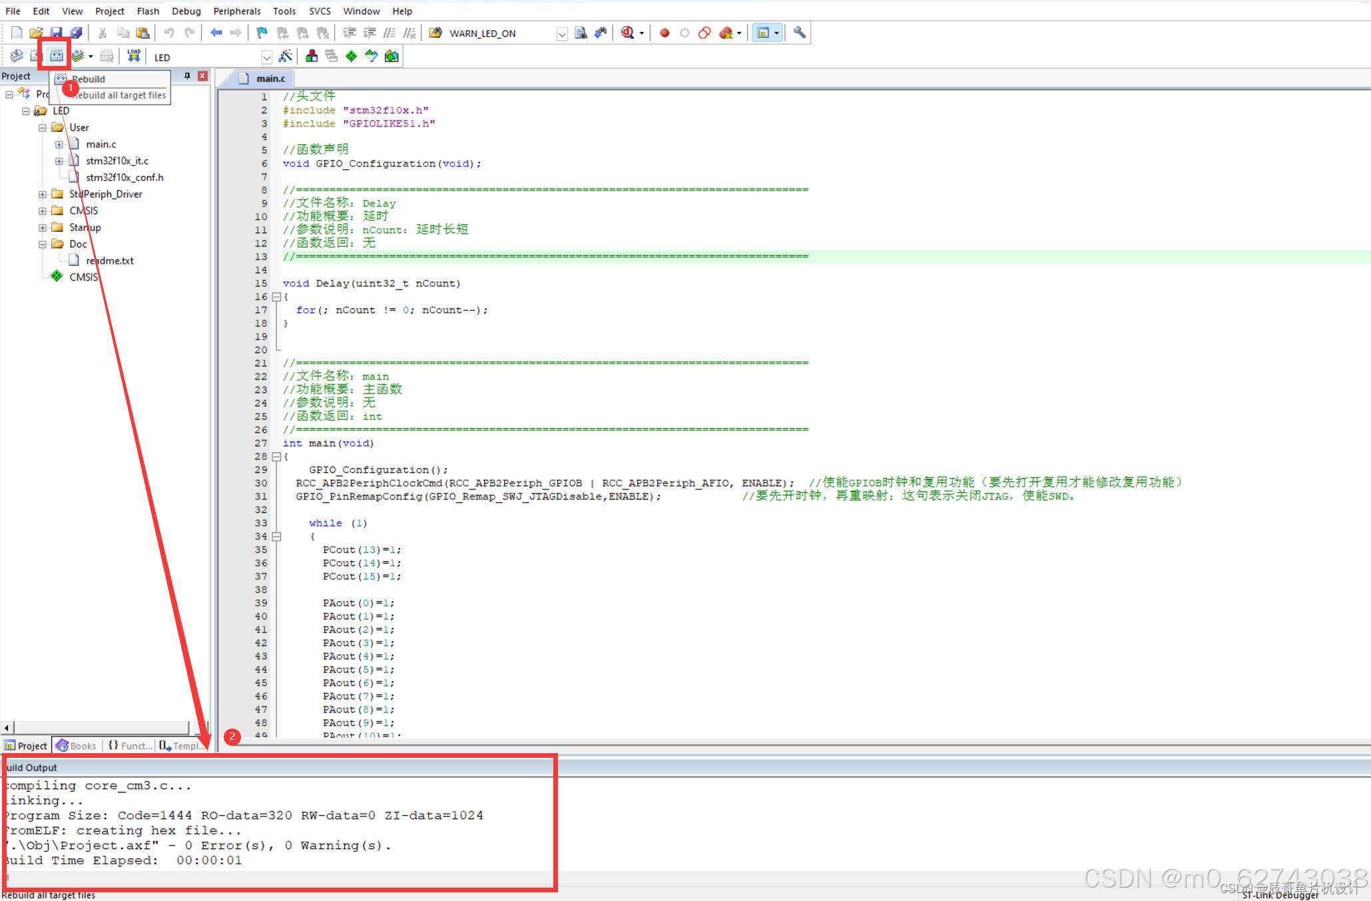
Task: Open the LED target selection dropdown
Action: pyautogui.click(x=266, y=57)
